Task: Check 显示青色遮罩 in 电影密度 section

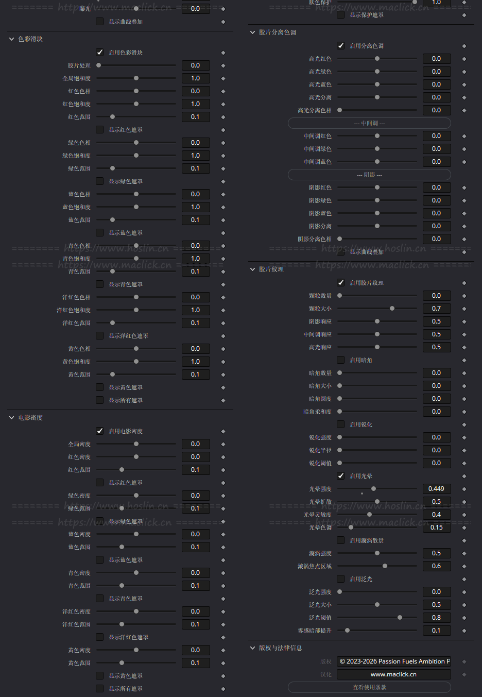Action: (x=100, y=598)
